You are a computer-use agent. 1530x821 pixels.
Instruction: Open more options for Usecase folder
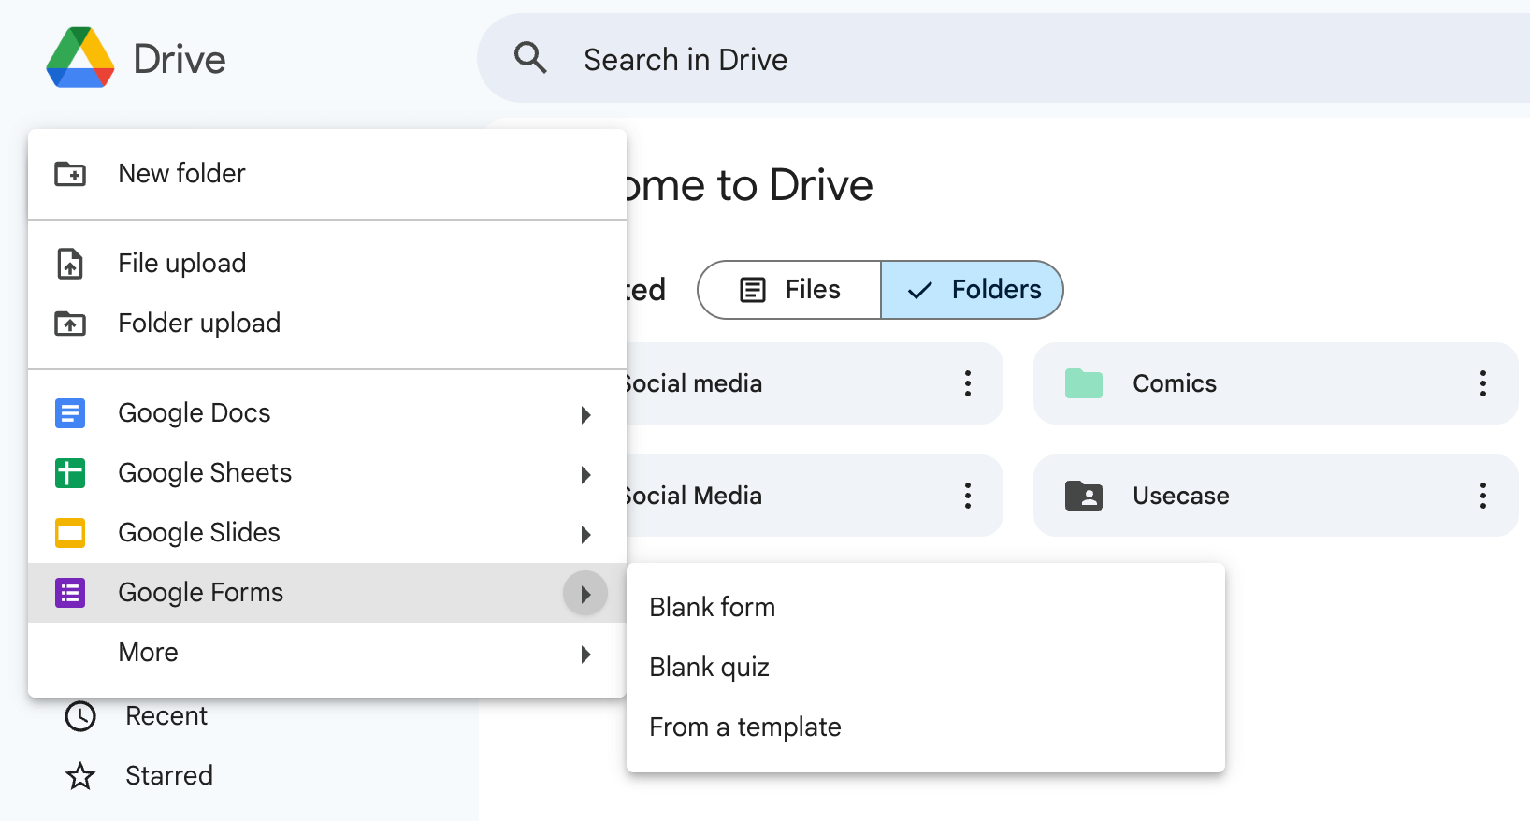tap(1483, 496)
